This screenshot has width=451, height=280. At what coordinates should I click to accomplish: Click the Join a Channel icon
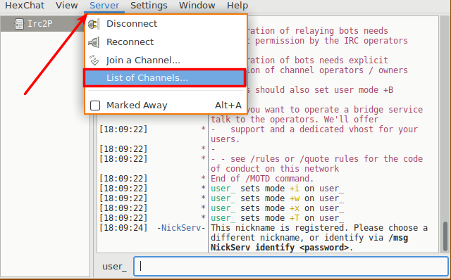[94, 61]
